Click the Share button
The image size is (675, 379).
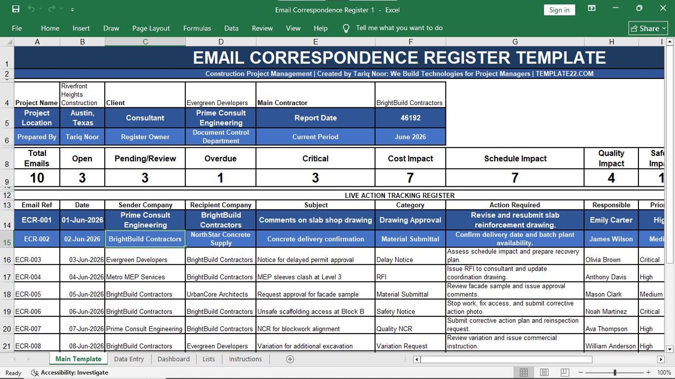(x=648, y=28)
